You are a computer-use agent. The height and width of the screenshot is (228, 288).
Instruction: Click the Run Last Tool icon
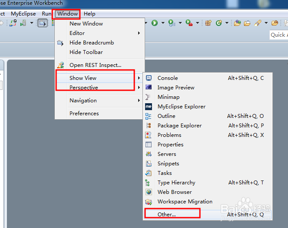click(x=172, y=23)
